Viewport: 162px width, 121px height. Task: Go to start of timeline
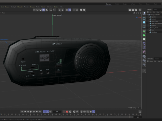pos(22,112)
